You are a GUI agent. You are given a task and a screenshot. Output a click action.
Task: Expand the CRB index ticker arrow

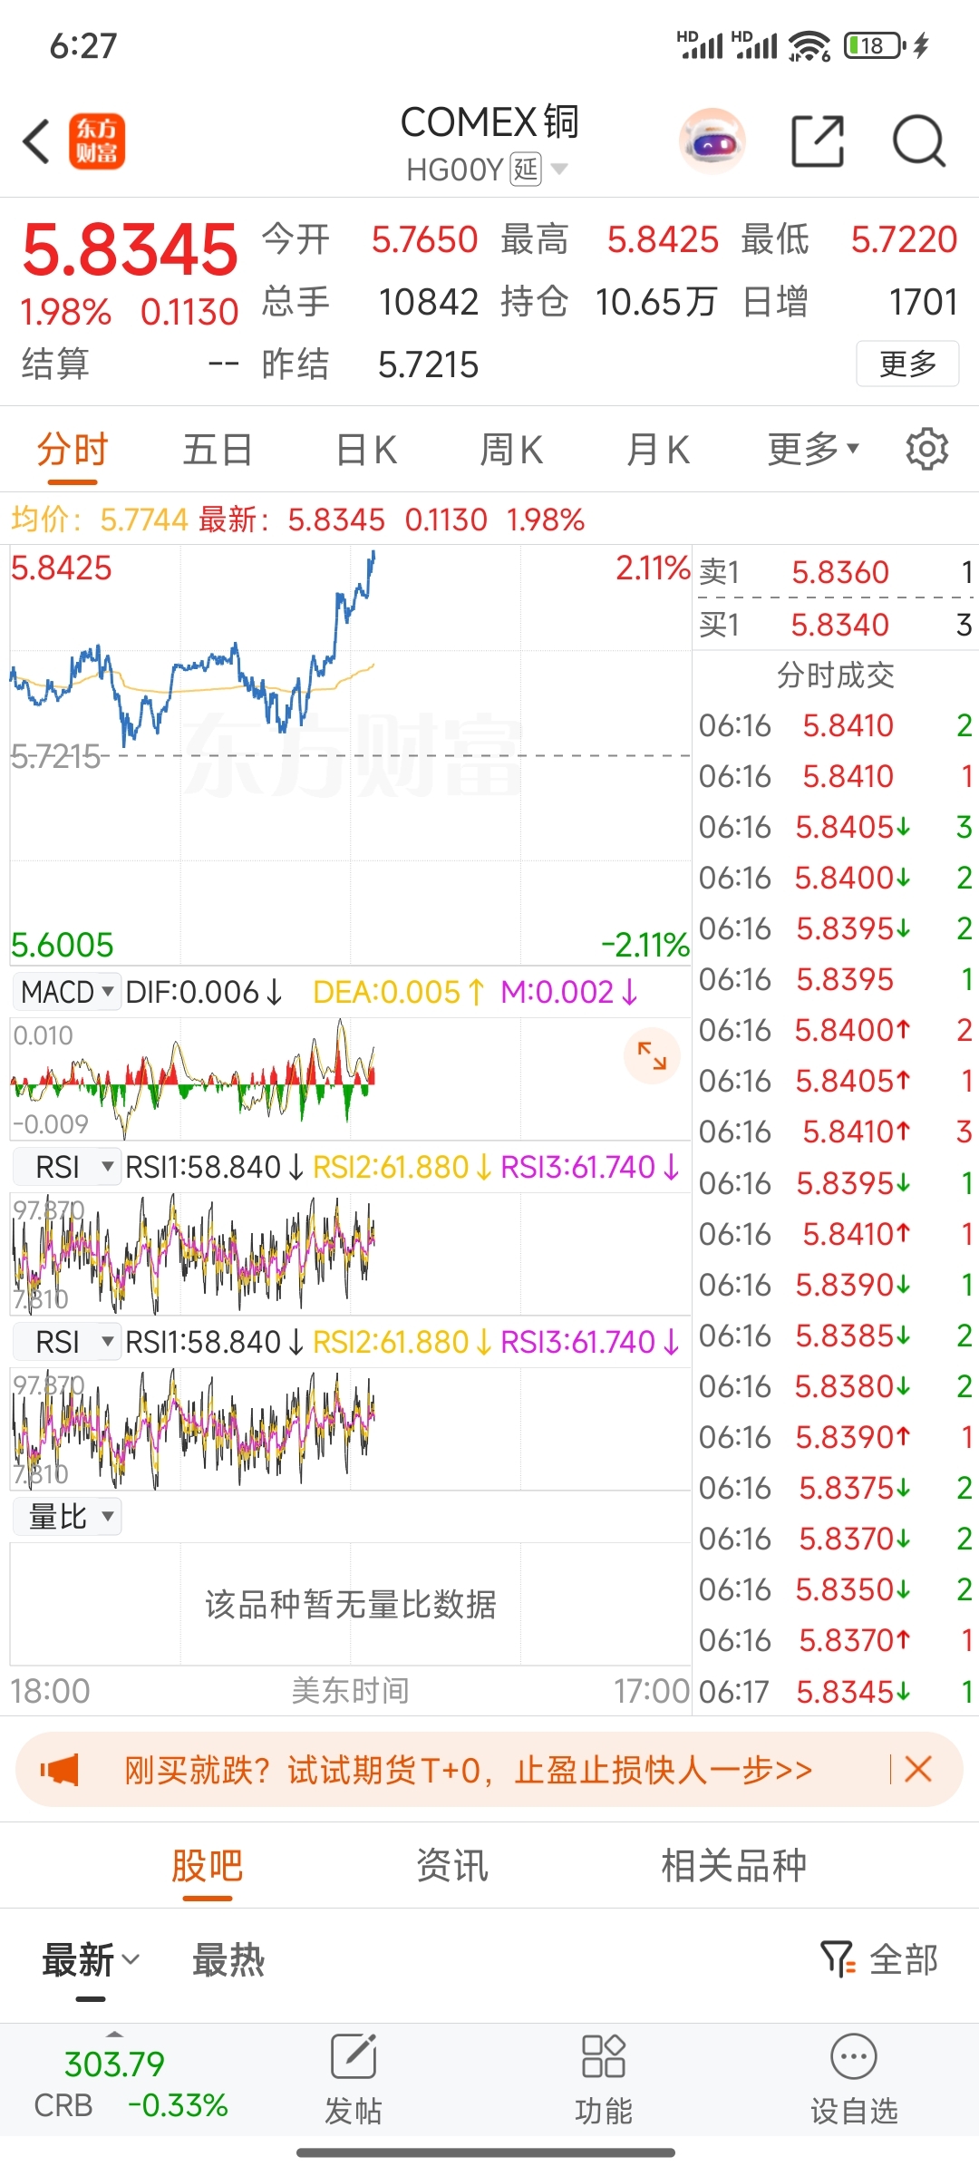pos(114,2033)
